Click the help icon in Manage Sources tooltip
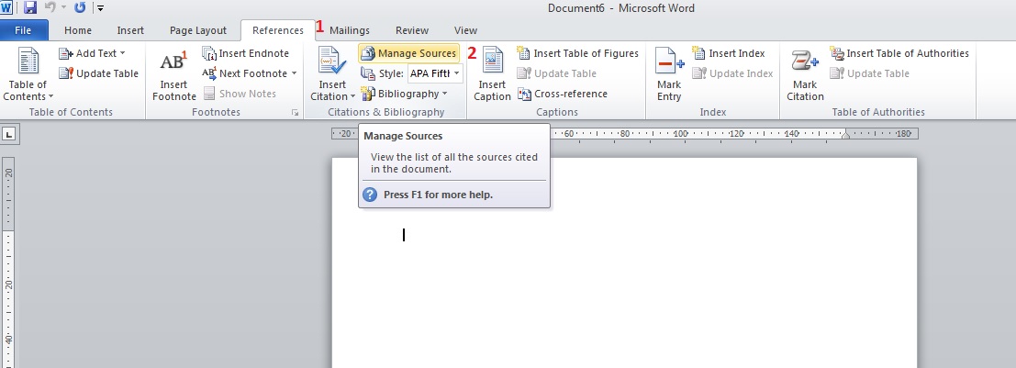 [369, 195]
